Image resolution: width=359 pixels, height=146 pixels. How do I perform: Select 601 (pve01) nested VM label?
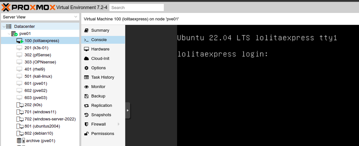36,83
